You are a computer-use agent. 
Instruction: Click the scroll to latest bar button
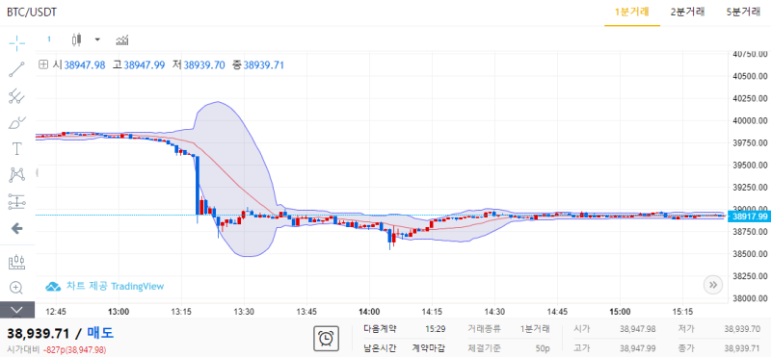713,284
